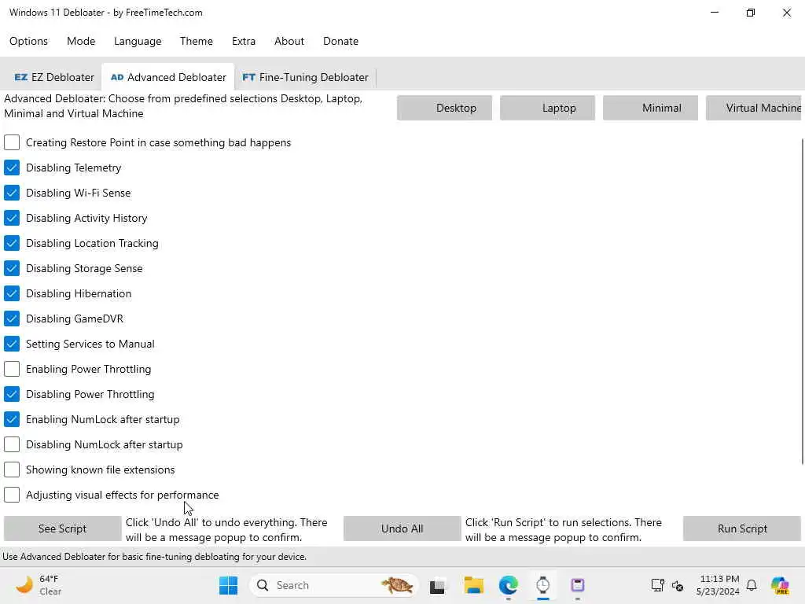This screenshot has height=604, width=805.
Task: Uncheck Disabling Power Throttling
Action: click(12, 394)
